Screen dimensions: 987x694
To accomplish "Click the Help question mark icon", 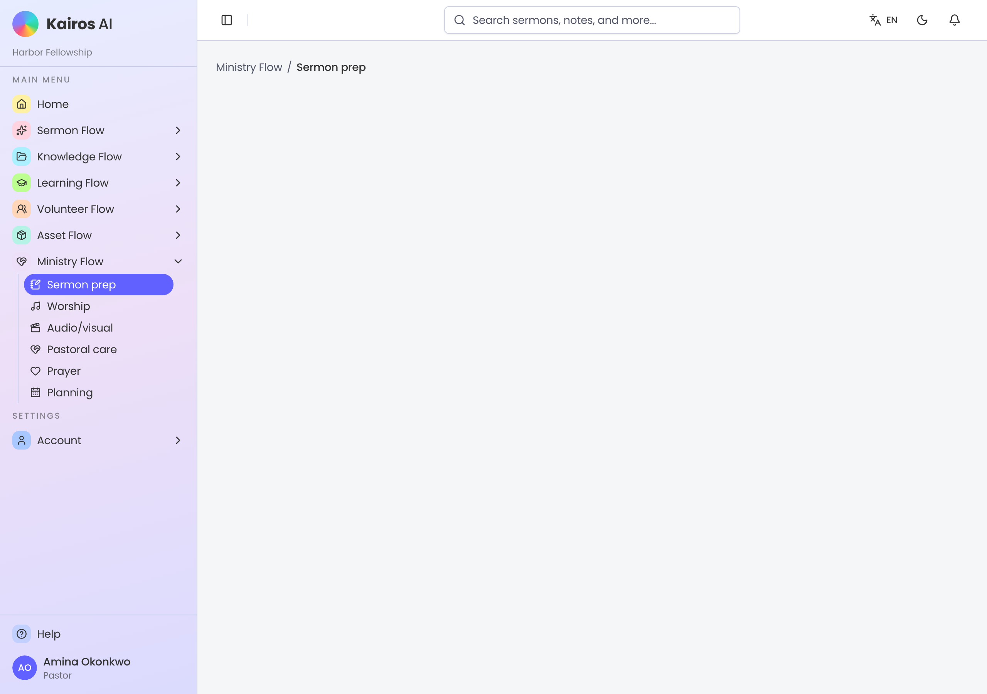I will [x=22, y=634].
